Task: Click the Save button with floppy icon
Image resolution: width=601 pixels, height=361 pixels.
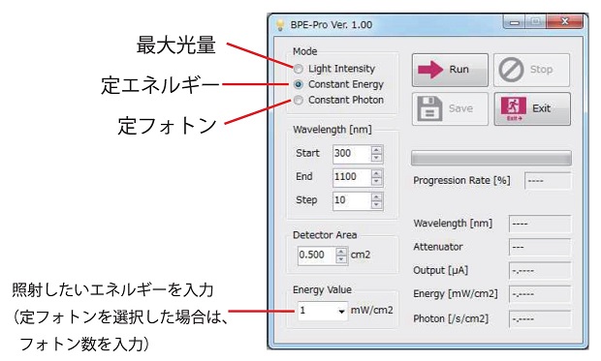Action: (450, 108)
